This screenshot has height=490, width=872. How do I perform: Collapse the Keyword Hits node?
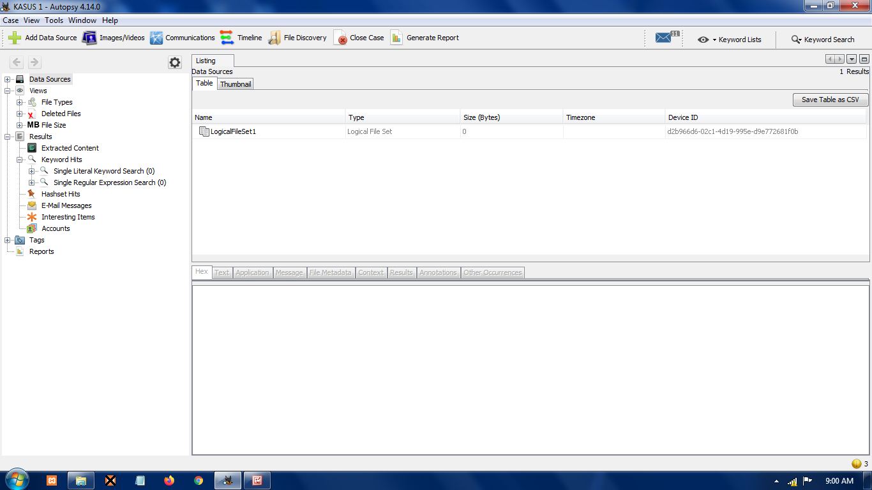click(20, 160)
